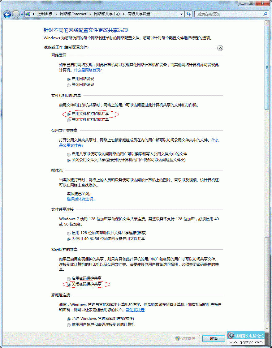Image resolution: width=272 pixels, height=348 pixels.
Task: Click the network icon in the address bar
Action: pos(28,14)
